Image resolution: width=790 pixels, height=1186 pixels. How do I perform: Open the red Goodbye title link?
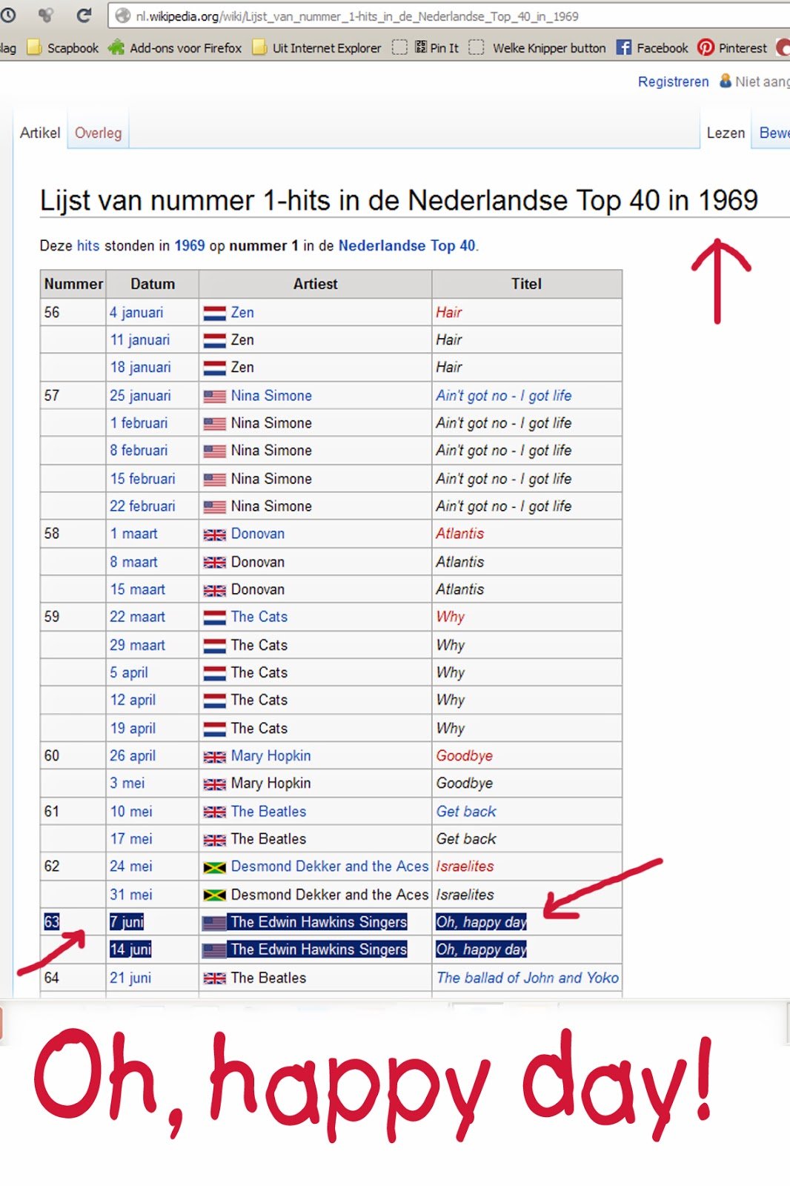(465, 756)
